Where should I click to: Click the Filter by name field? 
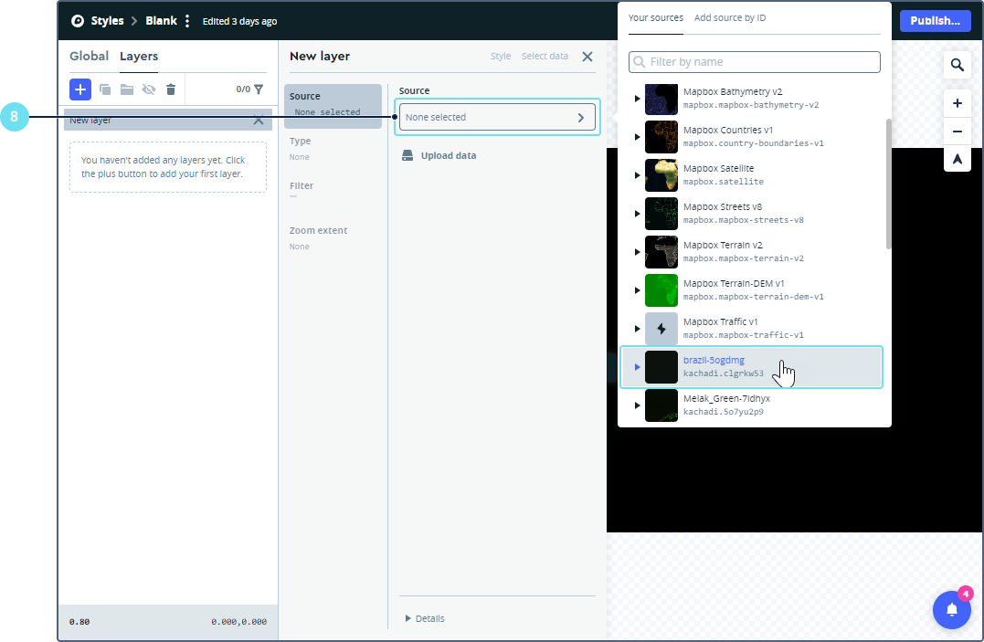click(755, 61)
